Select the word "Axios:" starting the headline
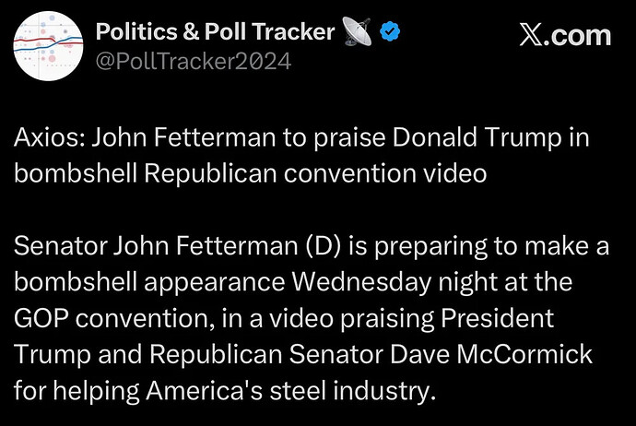Viewport: 636px width, 426px height. 50,137
